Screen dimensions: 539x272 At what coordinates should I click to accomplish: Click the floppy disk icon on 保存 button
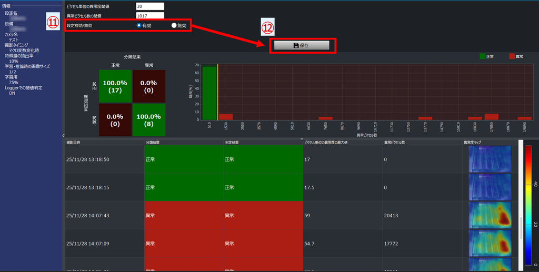(296, 45)
